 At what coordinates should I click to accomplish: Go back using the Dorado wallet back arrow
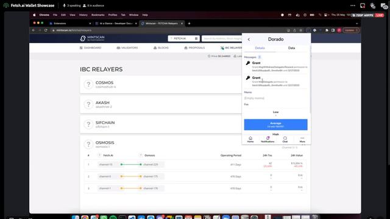tap(249, 40)
